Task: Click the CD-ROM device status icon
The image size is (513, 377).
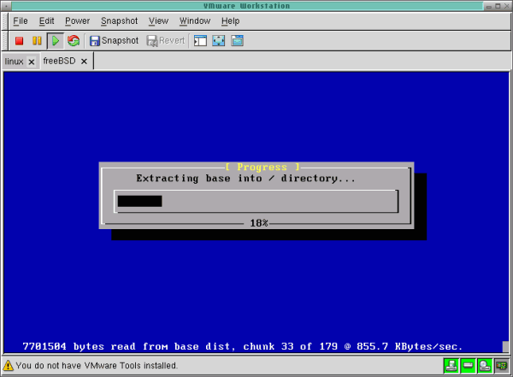Action: point(485,366)
